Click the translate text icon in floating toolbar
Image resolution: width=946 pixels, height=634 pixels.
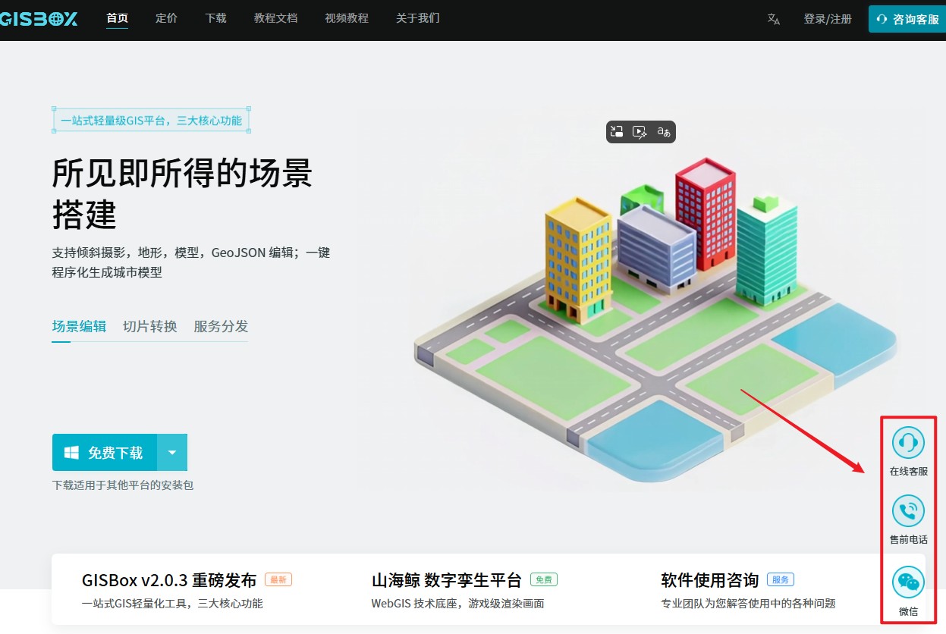click(x=664, y=132)
